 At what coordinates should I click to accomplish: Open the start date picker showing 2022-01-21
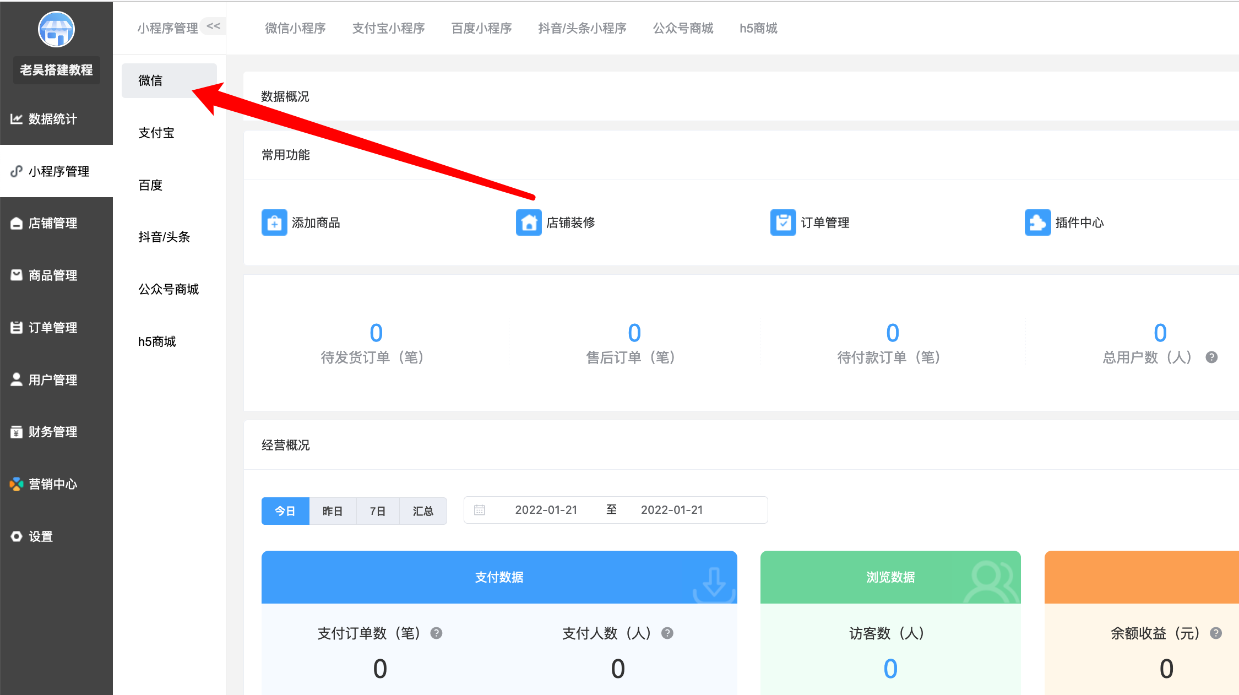coord(546,509)
